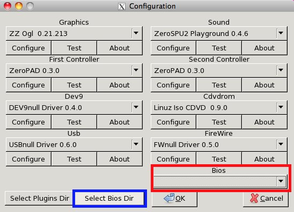This screenshot has height=212, width=294.
Task: Configure the Cdvdrom plugin
Action: tap(173, 122)
